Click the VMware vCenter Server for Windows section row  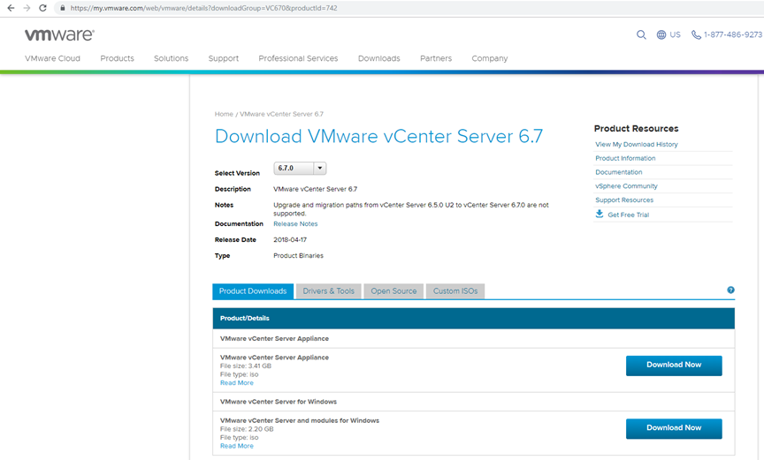click(474, 402)
